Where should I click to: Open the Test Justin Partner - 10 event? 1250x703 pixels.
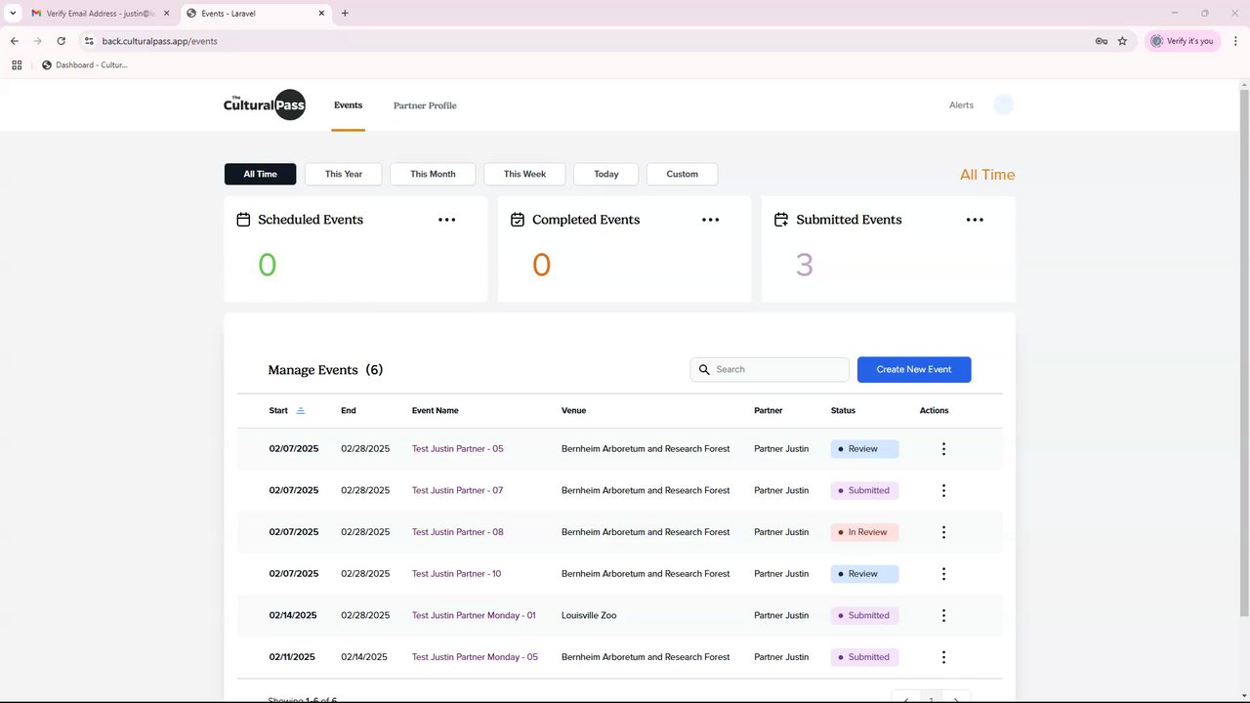pyautogui.click(x=457, y=574)
